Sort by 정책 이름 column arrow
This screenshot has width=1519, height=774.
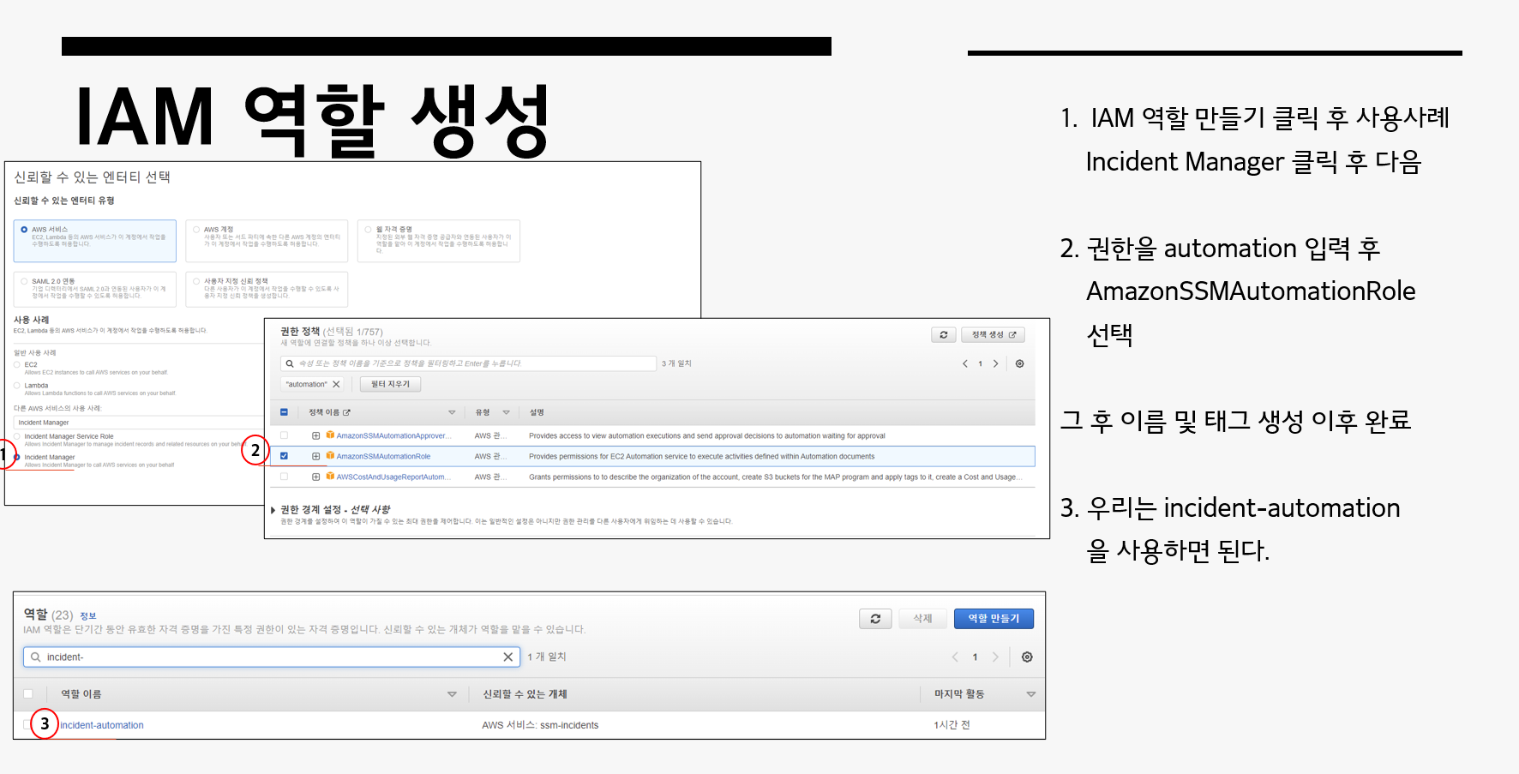pyautogui.click(x=452, y=412)
